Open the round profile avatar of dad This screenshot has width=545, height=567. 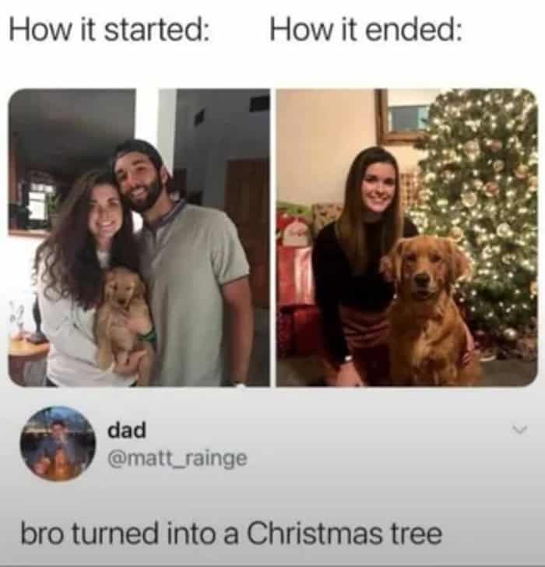[58, 444]
